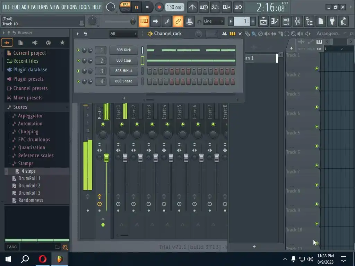Viewport: 355px width, 266px height.
Task: Collapse the Scores folder
Action: pos(20,107)
